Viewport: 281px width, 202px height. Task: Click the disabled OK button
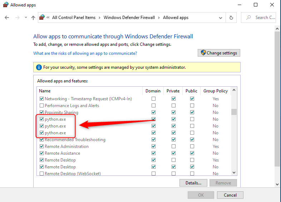point(201,195)
